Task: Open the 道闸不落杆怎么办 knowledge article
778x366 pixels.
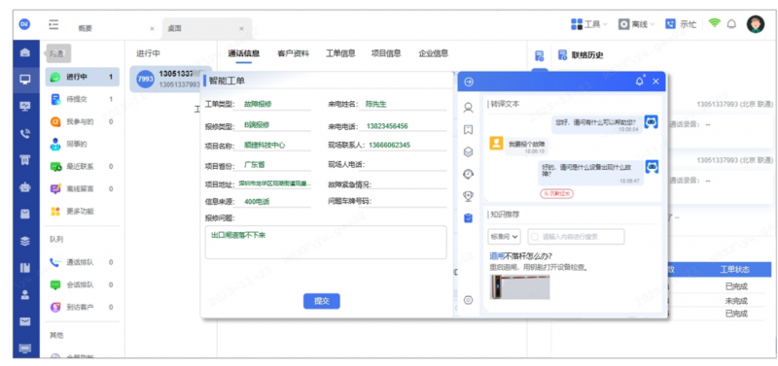Action: pos(521,256)
